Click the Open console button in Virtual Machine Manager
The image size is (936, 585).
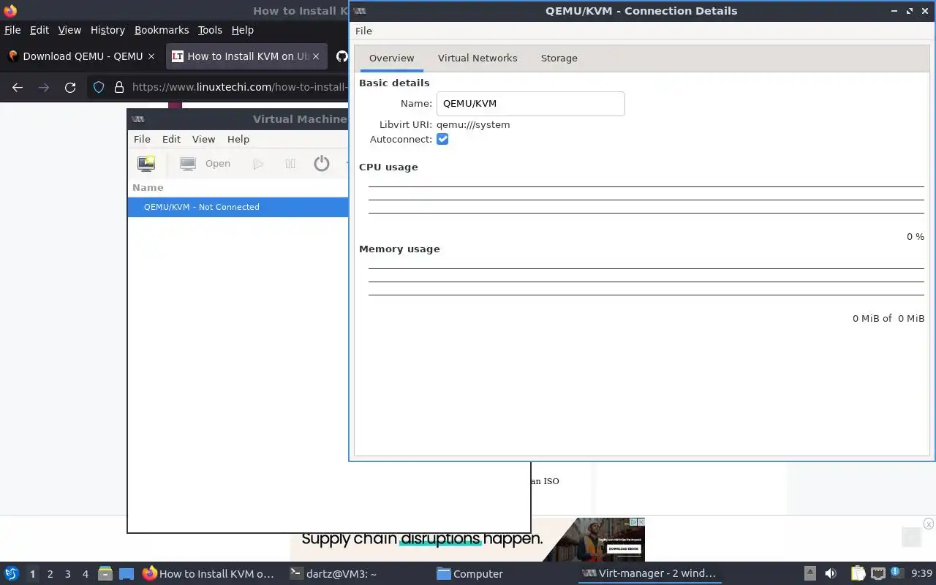[205, 164]
